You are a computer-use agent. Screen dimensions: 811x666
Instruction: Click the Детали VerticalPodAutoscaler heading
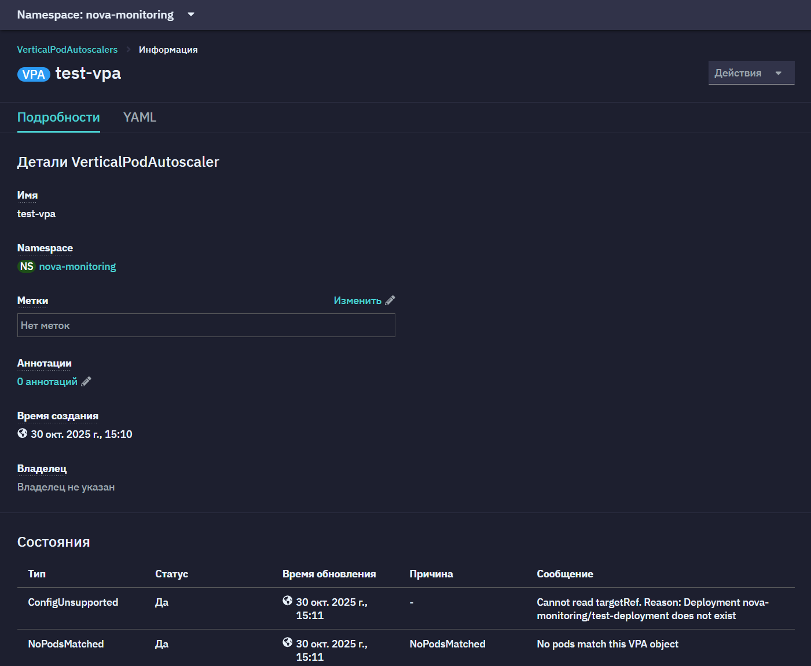[118, 162]
